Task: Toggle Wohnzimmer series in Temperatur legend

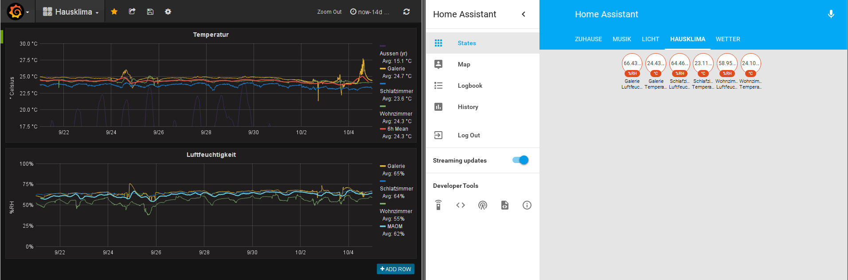Action: [396, 114]
